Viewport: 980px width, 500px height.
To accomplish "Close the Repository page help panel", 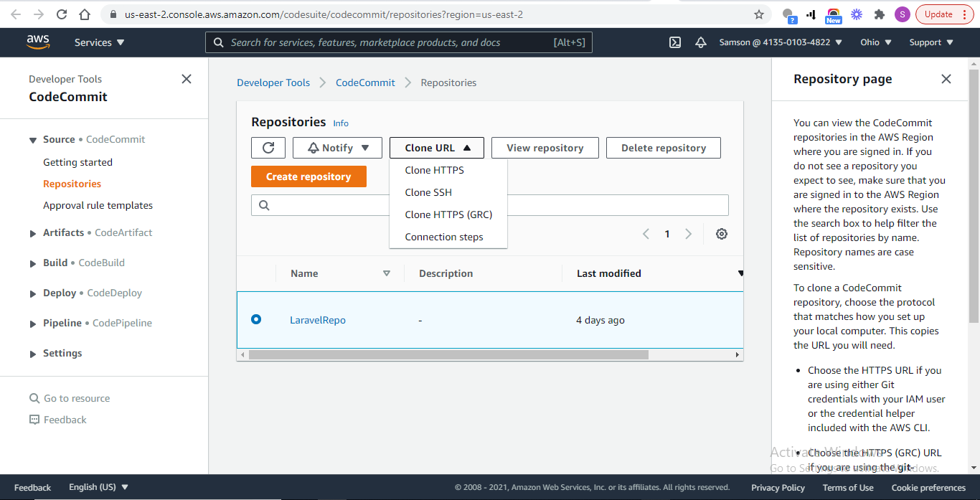I will (946, 79).
